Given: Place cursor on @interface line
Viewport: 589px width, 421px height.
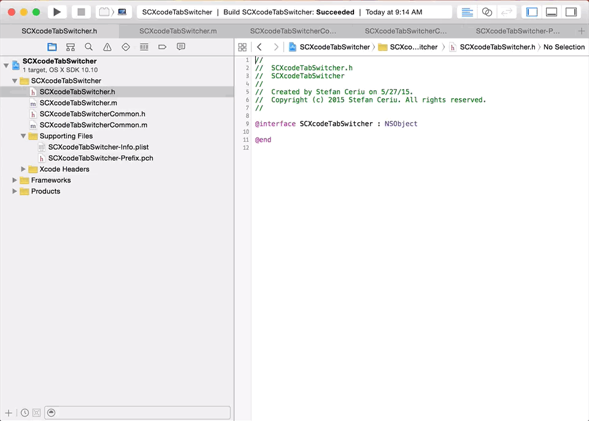Looking at the screenshot, I should (336, 124).
